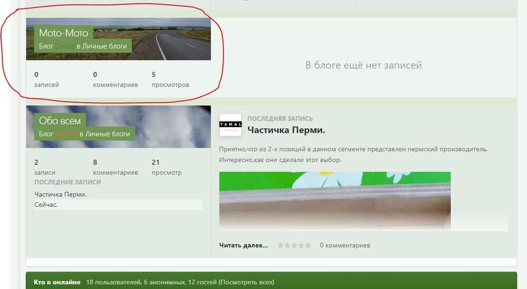Click the Кто в онлайне heading
The height and width of the screenshot is (289, 527).
[57, 282]
